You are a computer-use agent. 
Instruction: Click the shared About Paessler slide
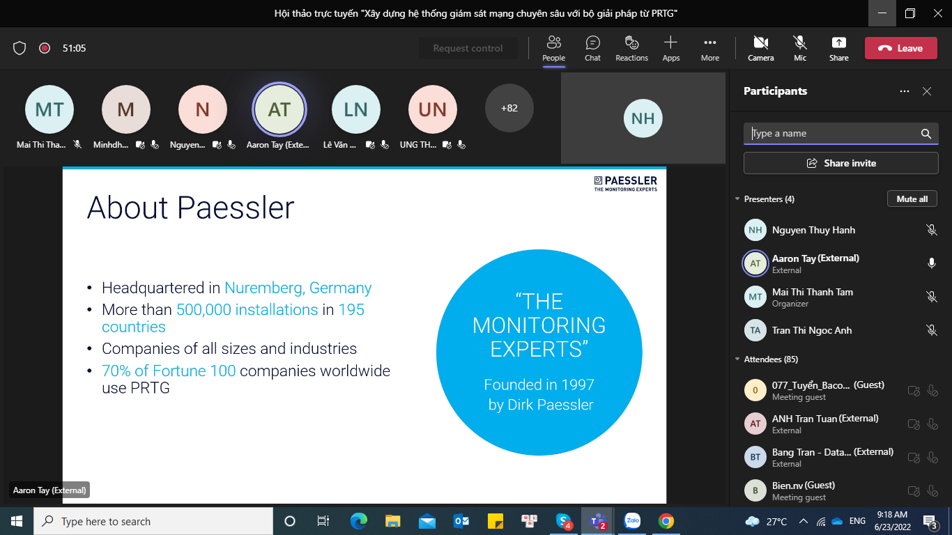pyautogui.click(x=364, y=335)
